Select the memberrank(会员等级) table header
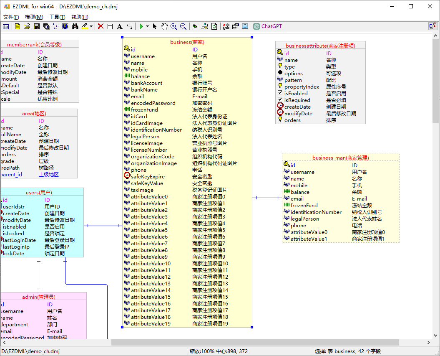Viewport: 440px width, 356px height. coord(34,44)
